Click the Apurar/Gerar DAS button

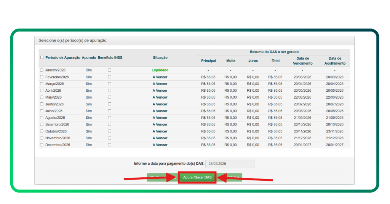coord(197,177)
